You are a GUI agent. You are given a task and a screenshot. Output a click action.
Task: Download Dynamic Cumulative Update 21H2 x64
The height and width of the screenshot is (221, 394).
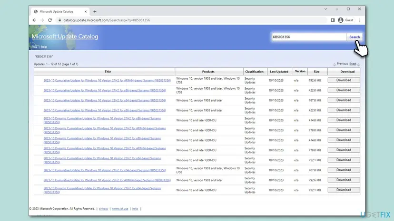coord(344,190)
